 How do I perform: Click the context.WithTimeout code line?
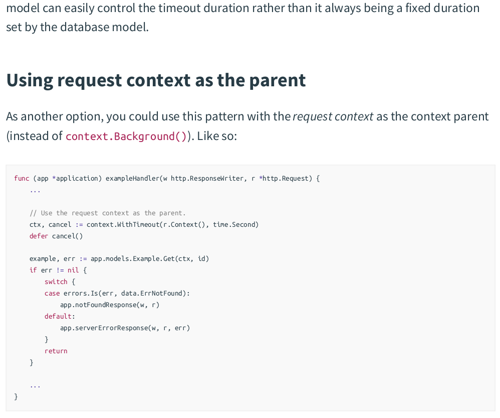pyautogui.click(x=144, y=224)
